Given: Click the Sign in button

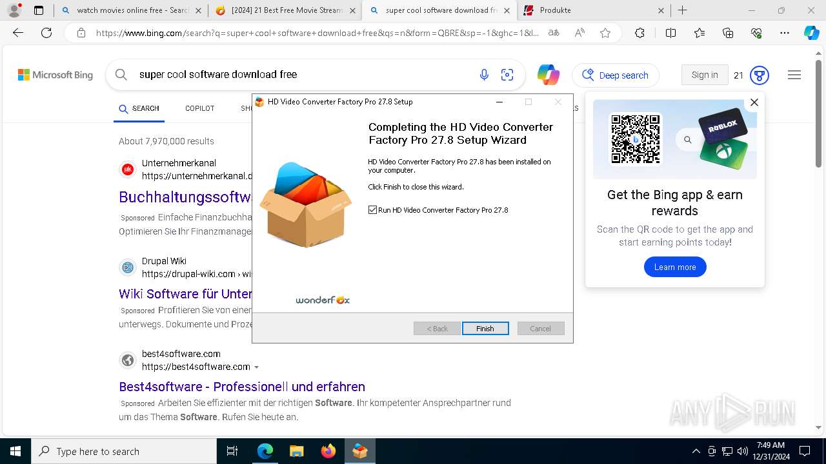Looking at the screenshot, I should tap(705, 75).
